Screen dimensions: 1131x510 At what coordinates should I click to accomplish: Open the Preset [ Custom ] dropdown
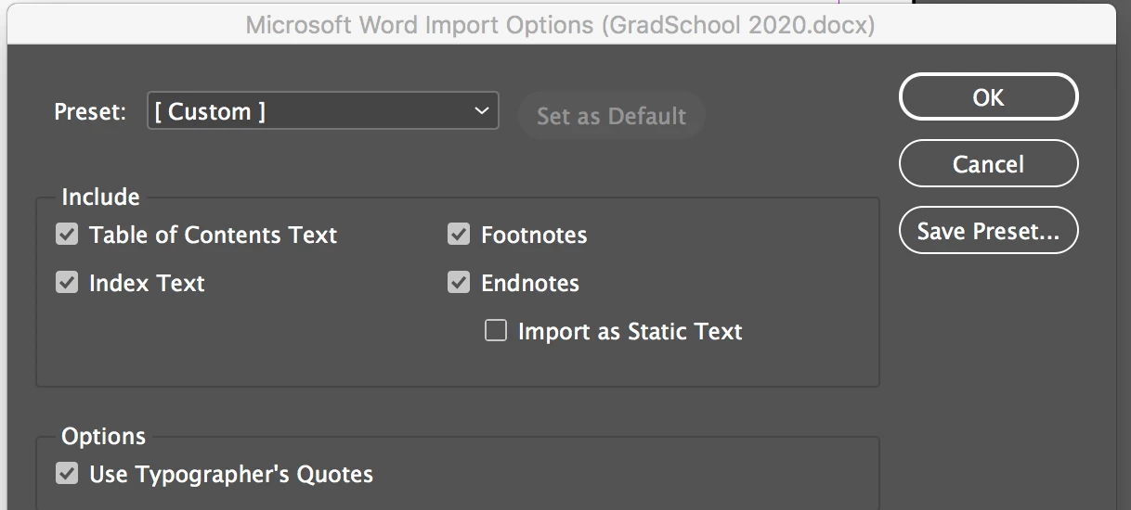pos(321,111)
